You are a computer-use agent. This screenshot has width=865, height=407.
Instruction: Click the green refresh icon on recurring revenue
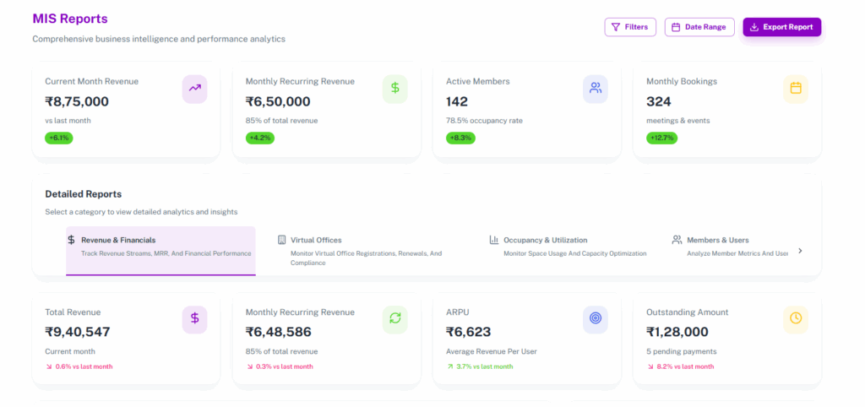[395, 318]
